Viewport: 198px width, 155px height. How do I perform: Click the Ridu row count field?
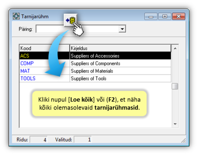tap(38, 140)
